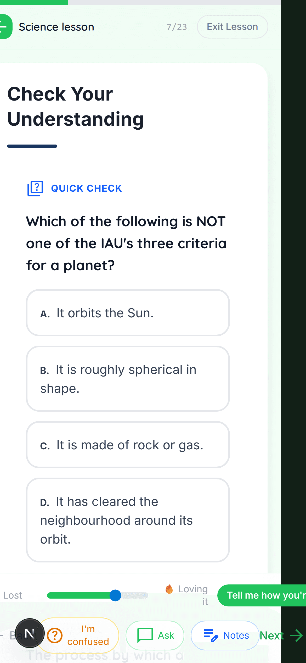Image resolution: width=306 pixels, height=663 pixels.
Task: Pick answer C: made of rock or gas
Action: tap(128, 445)
